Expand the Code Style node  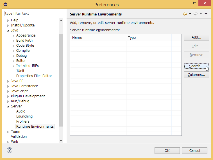tap(13, 46)
